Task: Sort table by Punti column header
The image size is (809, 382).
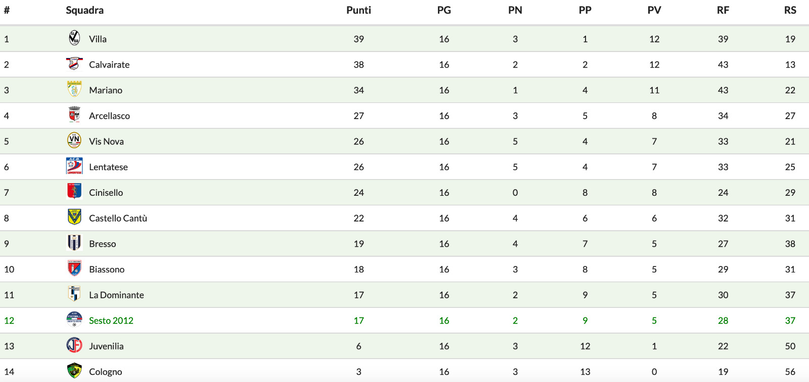Action: coord(358,10)
